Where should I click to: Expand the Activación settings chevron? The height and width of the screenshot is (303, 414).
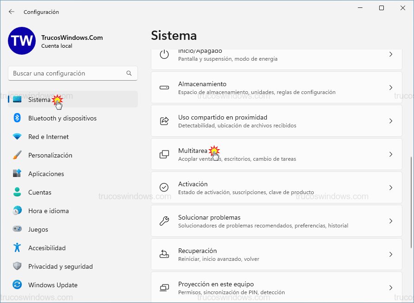[x=391, y=188]
